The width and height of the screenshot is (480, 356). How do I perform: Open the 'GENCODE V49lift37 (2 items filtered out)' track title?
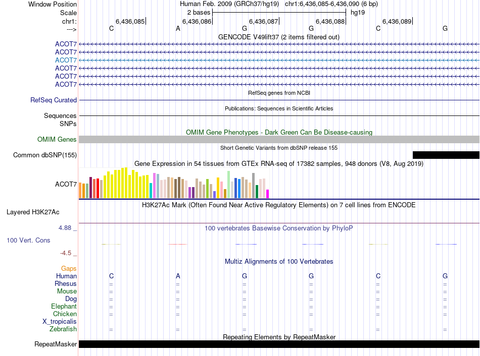pos(278,37)
